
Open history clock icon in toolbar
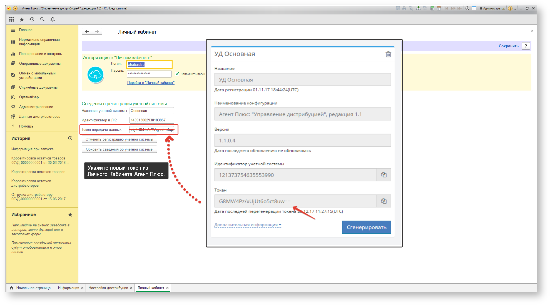pos(32,19)
